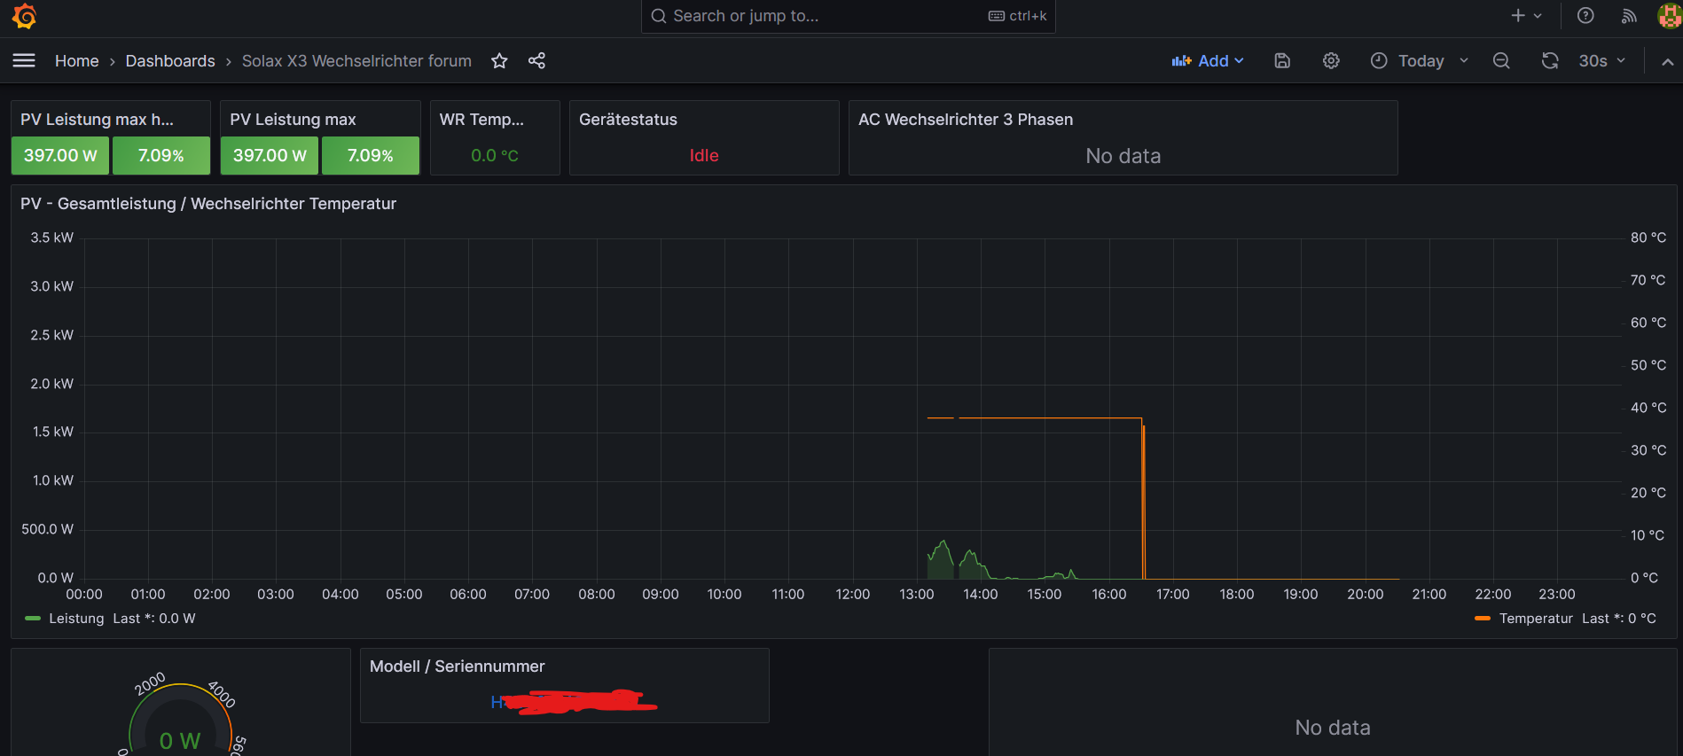Zoom out the time range
Image resolution: width=1683 pixels, height=756 pixels.
click(1501, 60)
